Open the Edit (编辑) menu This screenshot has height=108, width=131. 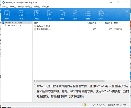[13, 7]
